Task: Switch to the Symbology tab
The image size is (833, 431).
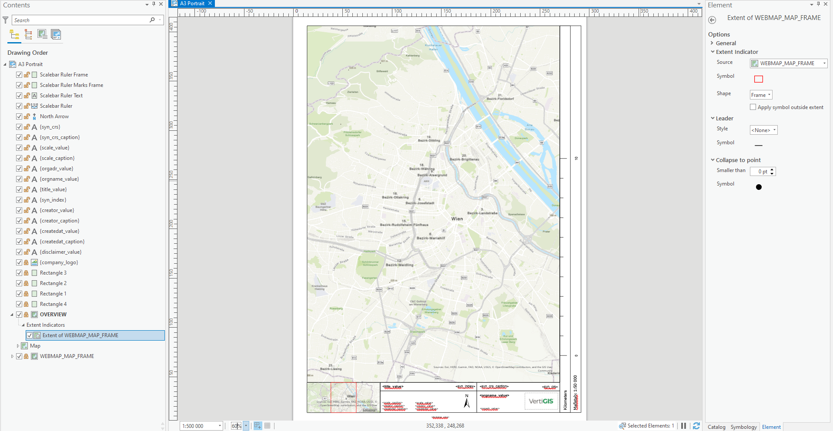Action: point(743,427)
